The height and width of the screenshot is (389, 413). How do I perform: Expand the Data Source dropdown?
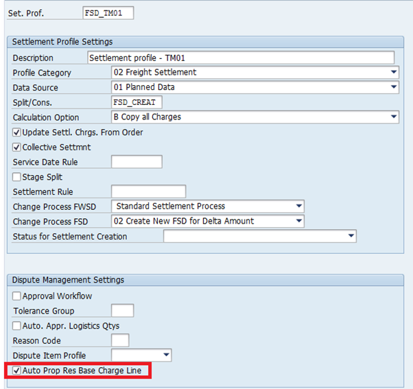pyautogui.click(x=393, y=88)
